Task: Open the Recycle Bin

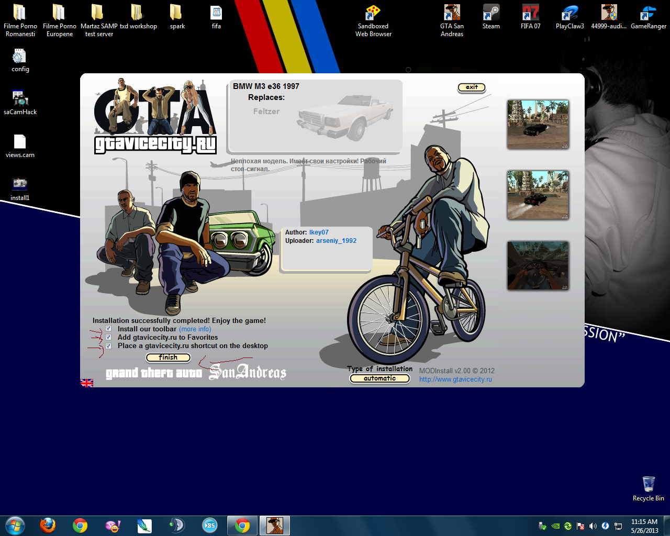Action: point(648,489)
